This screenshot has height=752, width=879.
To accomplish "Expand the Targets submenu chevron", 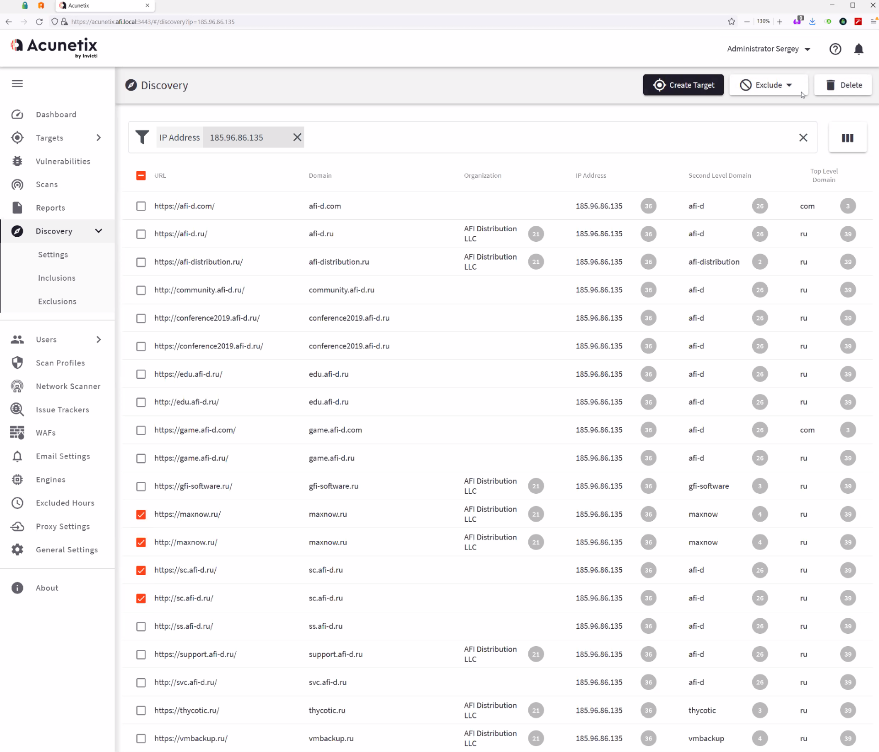I will (98, 138).
